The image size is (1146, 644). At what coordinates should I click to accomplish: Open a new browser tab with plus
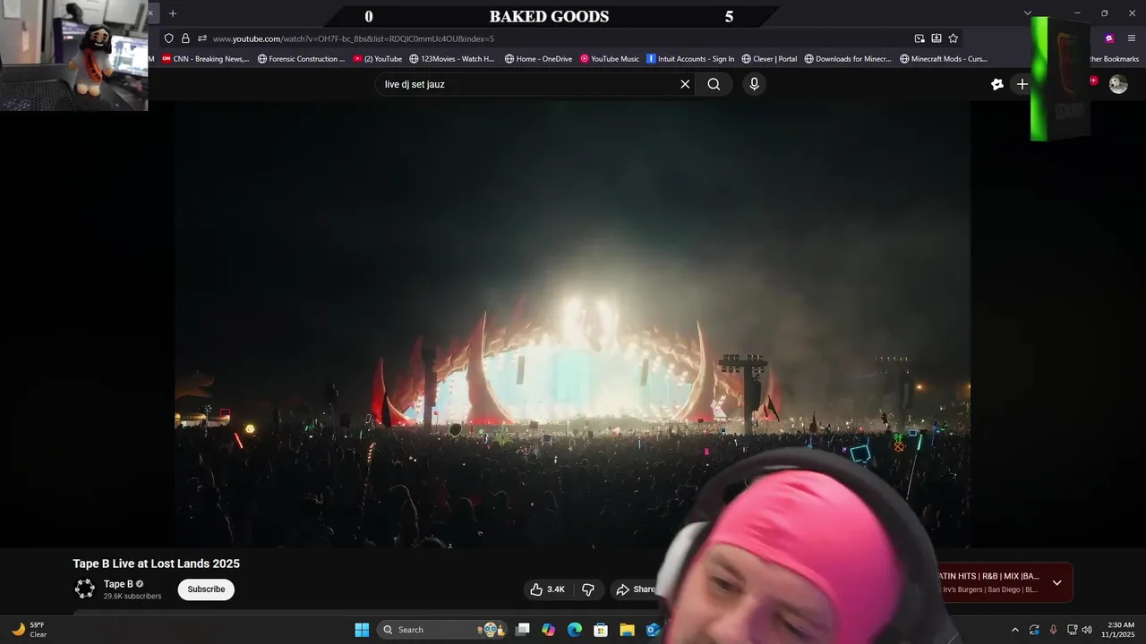click(173, 13)
